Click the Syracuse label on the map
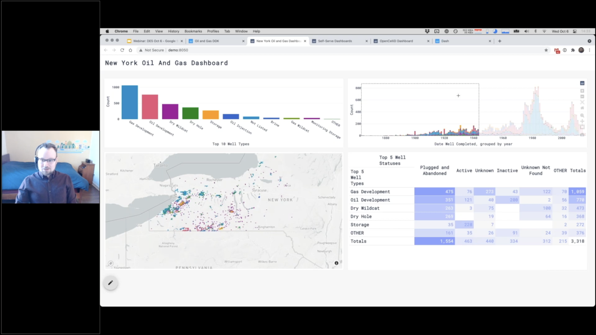 259,190
